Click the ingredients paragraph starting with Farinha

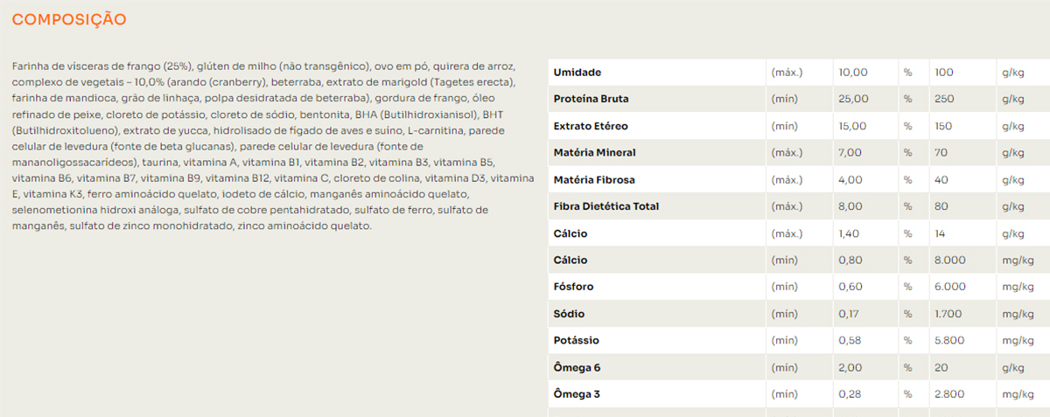point(271,146)
